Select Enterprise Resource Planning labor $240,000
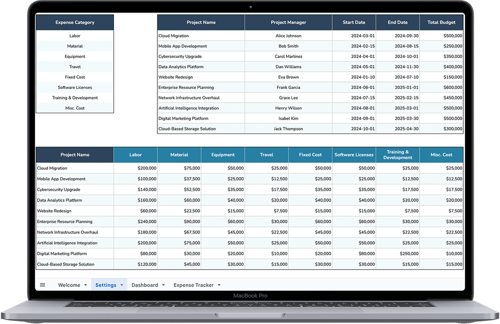This screenshot has width=500, height=324. click(136, 222)
